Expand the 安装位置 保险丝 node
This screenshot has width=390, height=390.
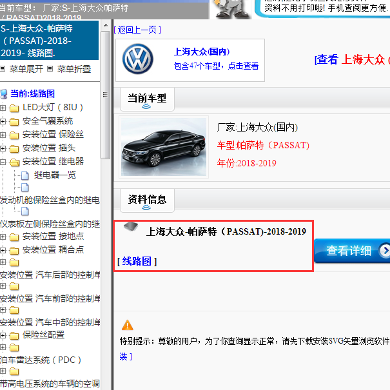(3, 135)
